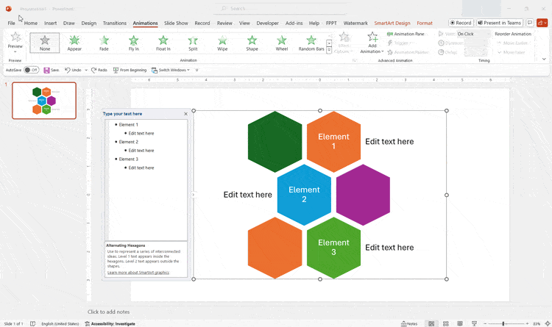Start Slide Show from status bar
This screenshot has height=327, width=552.
tap(474, 323)
